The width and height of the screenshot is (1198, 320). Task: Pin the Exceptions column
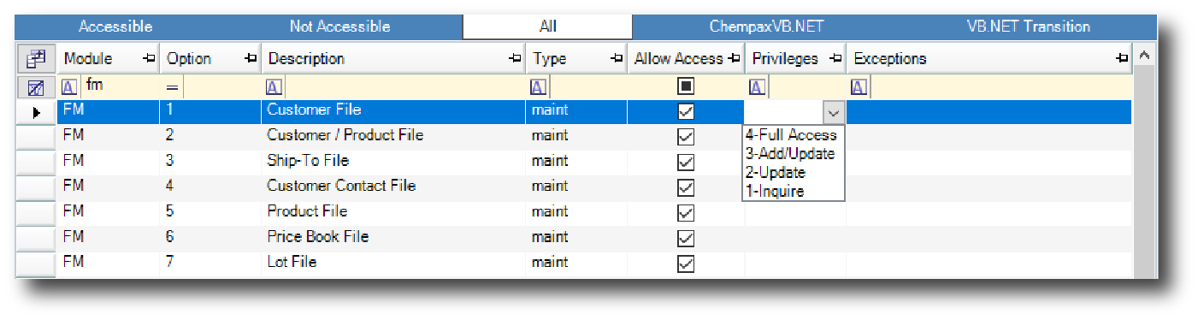tap(1121, 58)
